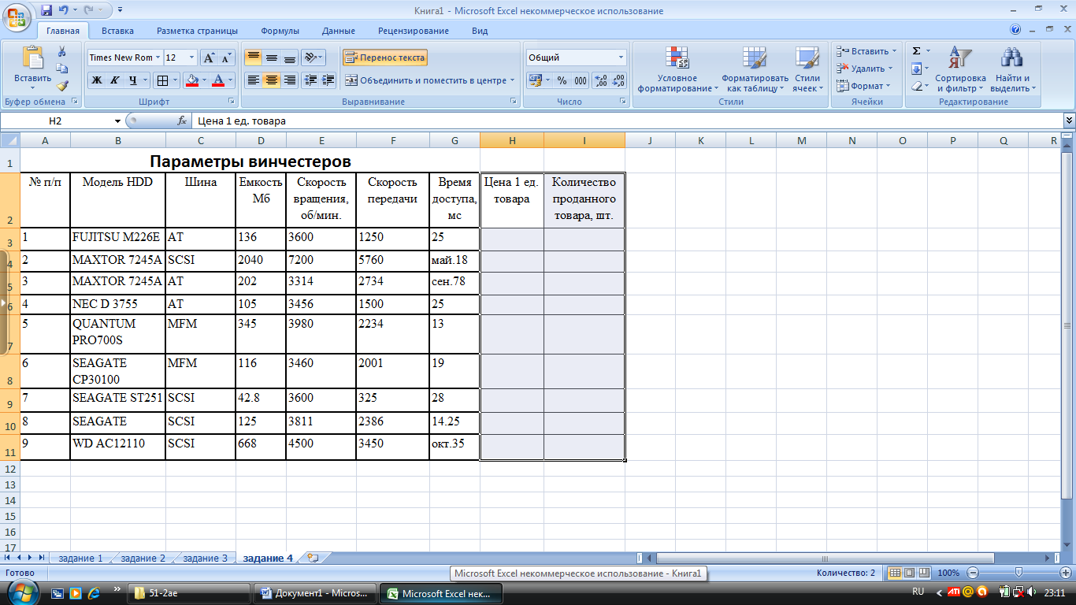Open font color dropdown arrow
This screenshot has height=605, width=1076.
tap(231, 80)
